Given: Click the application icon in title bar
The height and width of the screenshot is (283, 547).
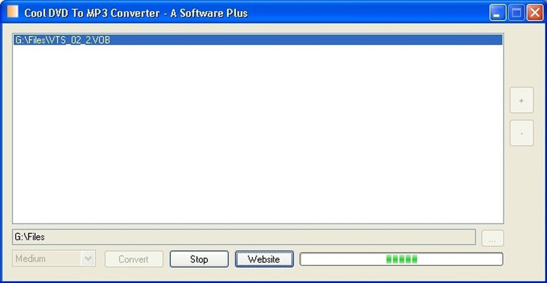Looking at the screenshot, I should [x=12, y=12].
